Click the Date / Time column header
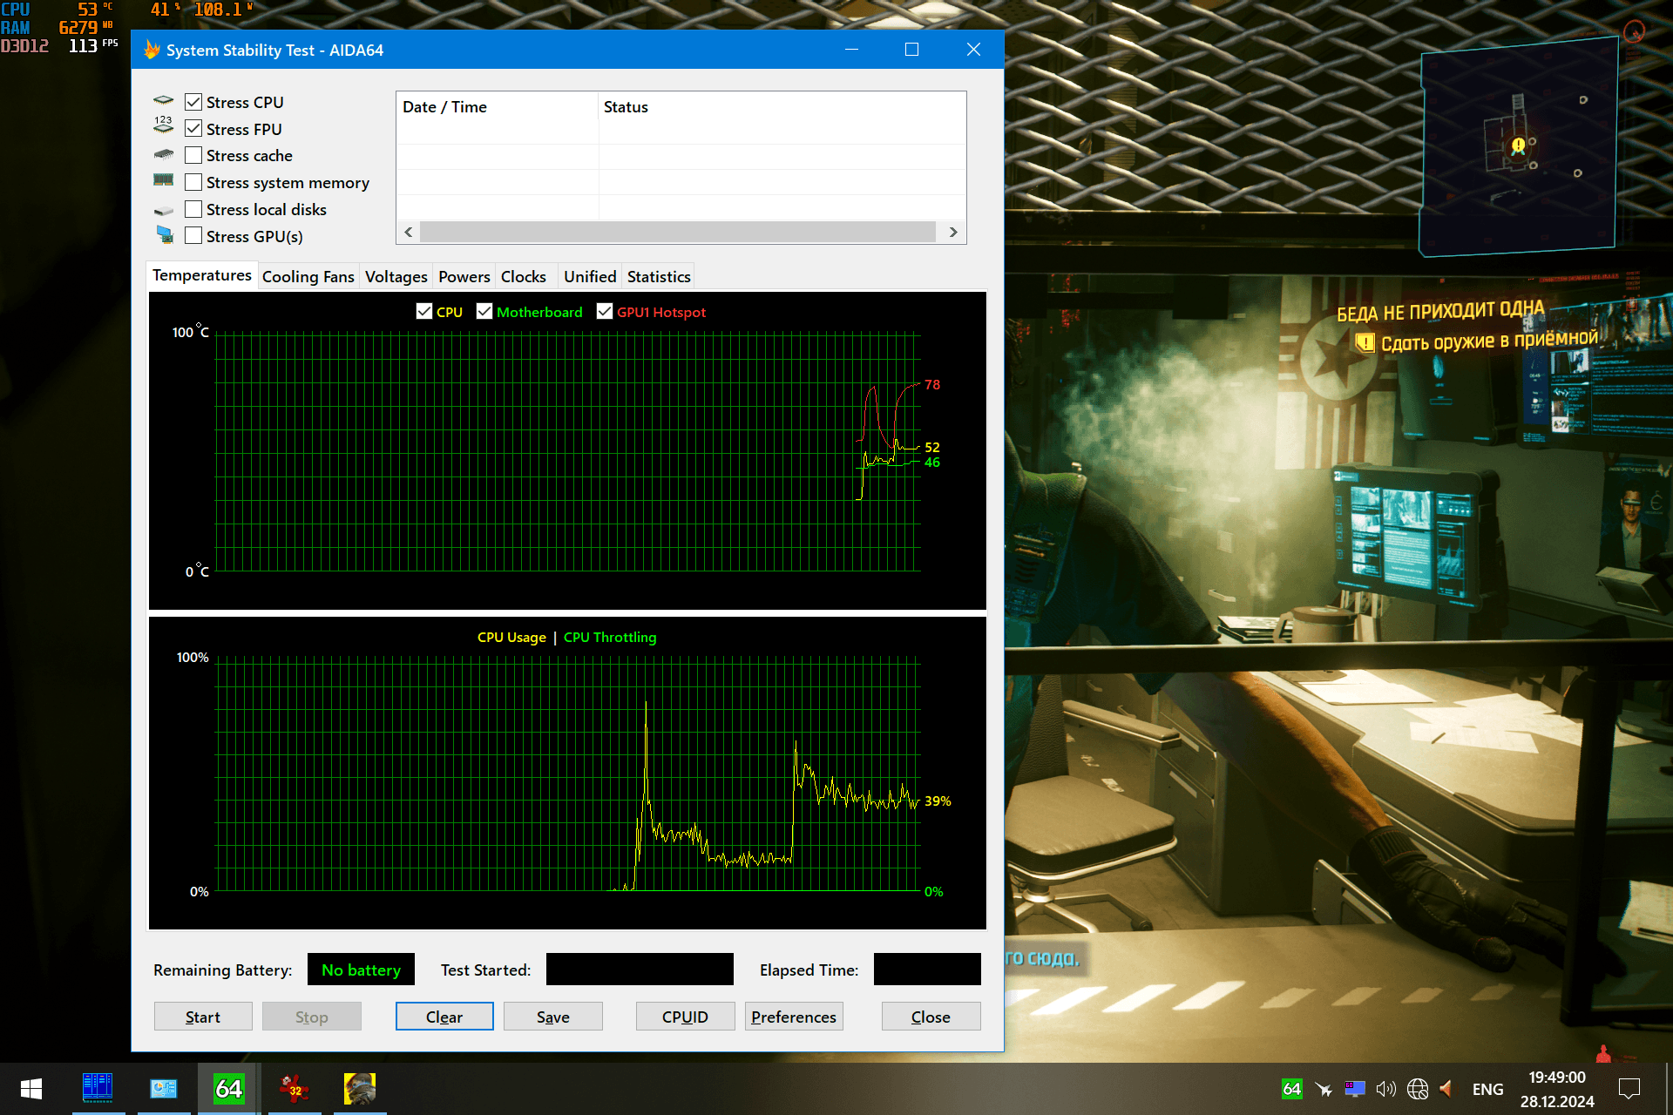 pyautogui.click(x=497, y=107)
